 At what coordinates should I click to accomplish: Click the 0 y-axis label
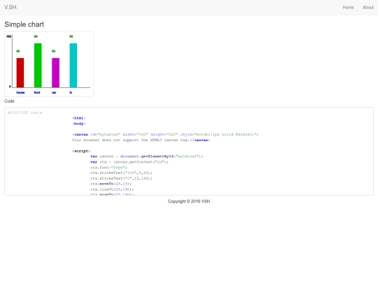pyautogui.click(x=10, y=87)
